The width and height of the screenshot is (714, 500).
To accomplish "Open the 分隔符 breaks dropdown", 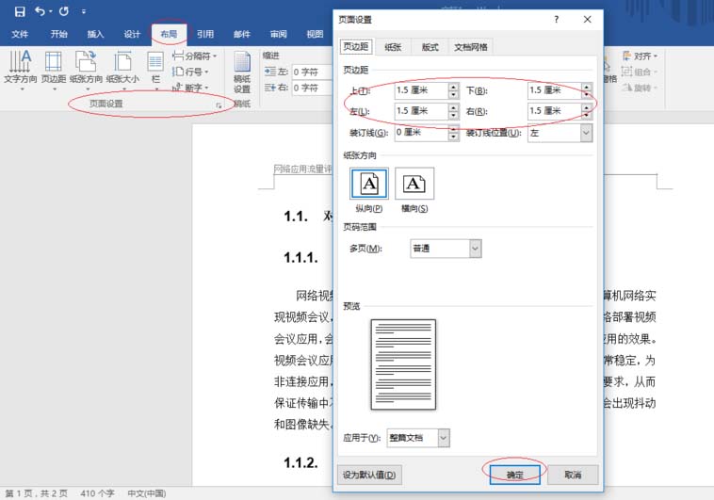I will pyautogui.click(x=194, y=56).
